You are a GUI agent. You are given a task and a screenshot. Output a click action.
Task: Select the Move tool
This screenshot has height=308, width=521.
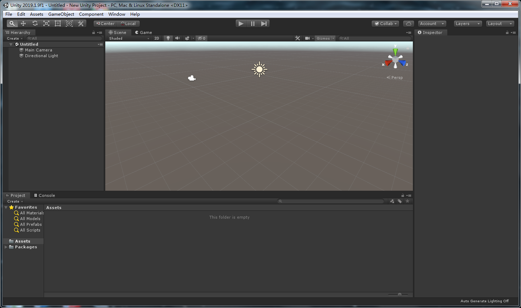23,23
